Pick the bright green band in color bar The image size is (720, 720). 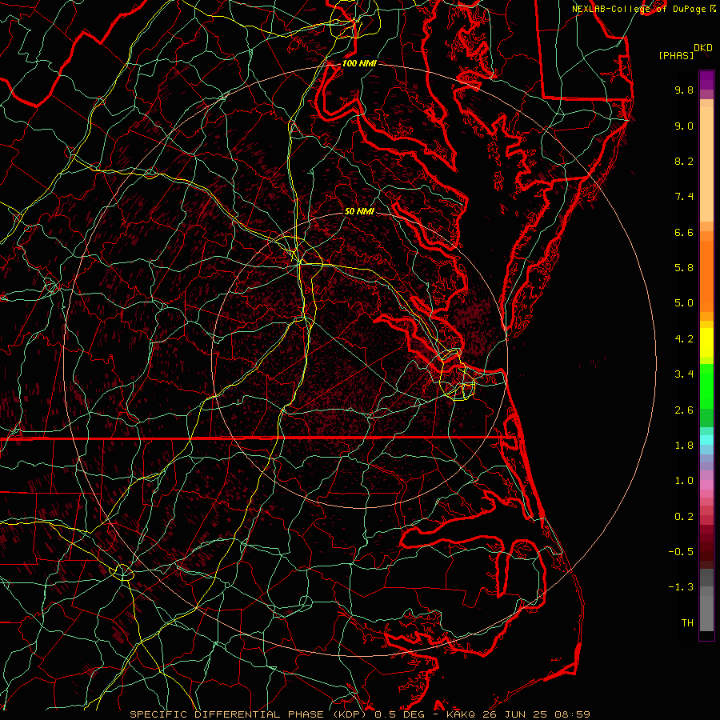coord(706,386)
